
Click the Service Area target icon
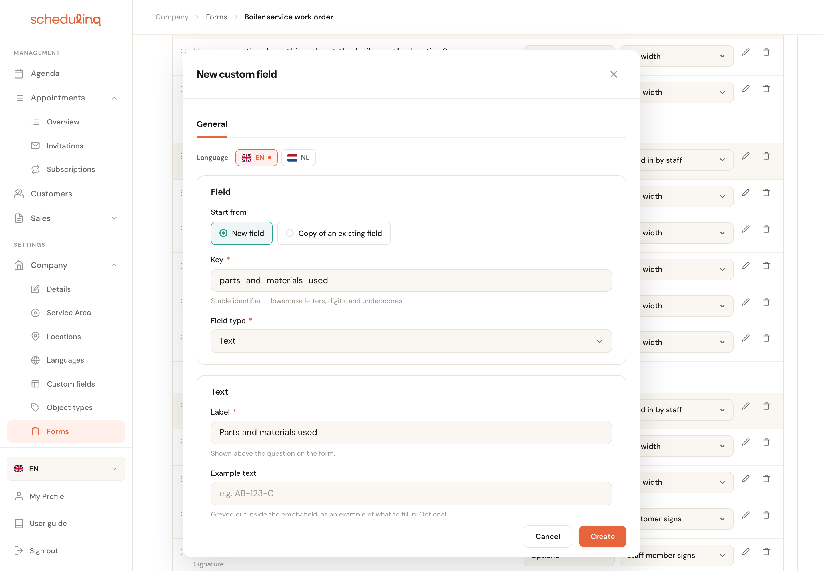click(35, 313)
